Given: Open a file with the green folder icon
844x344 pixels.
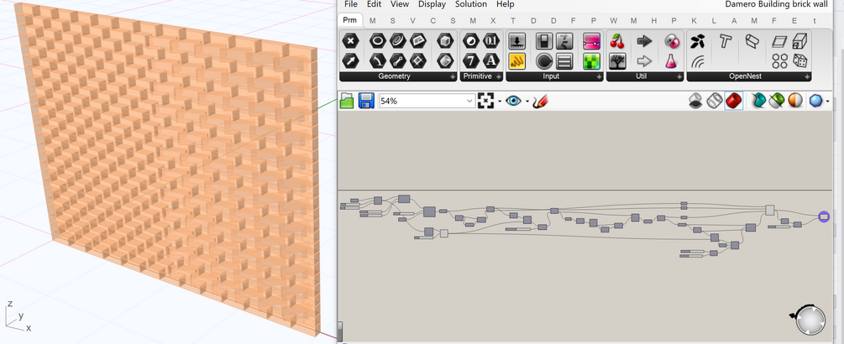Looking at the screenshot, I should (347, 101).
